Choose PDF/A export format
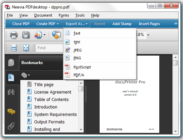183x140 pixels. pos(100,75)
